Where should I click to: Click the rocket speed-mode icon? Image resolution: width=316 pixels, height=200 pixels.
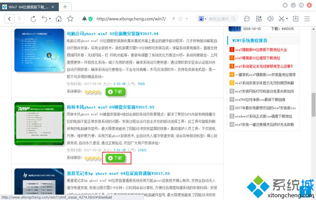click(x=84, y=19)
